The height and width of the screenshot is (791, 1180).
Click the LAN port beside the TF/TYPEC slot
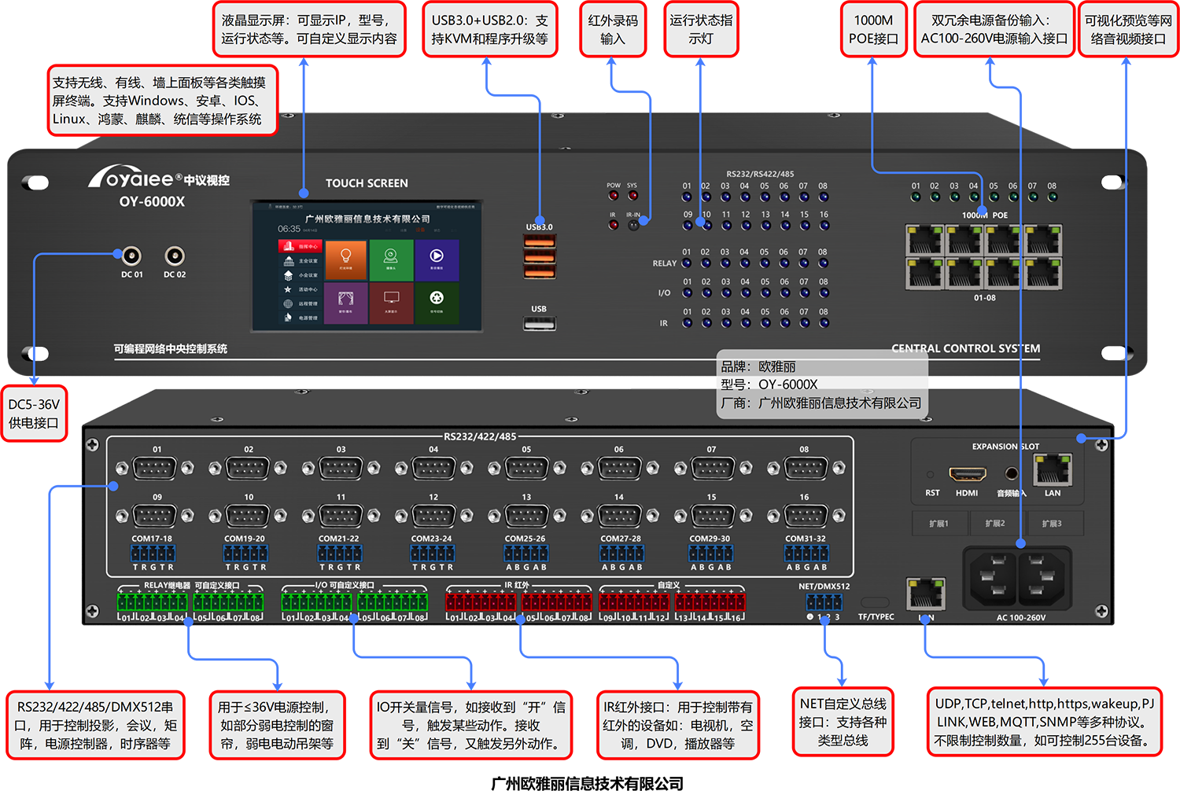[x=926, y=594]
